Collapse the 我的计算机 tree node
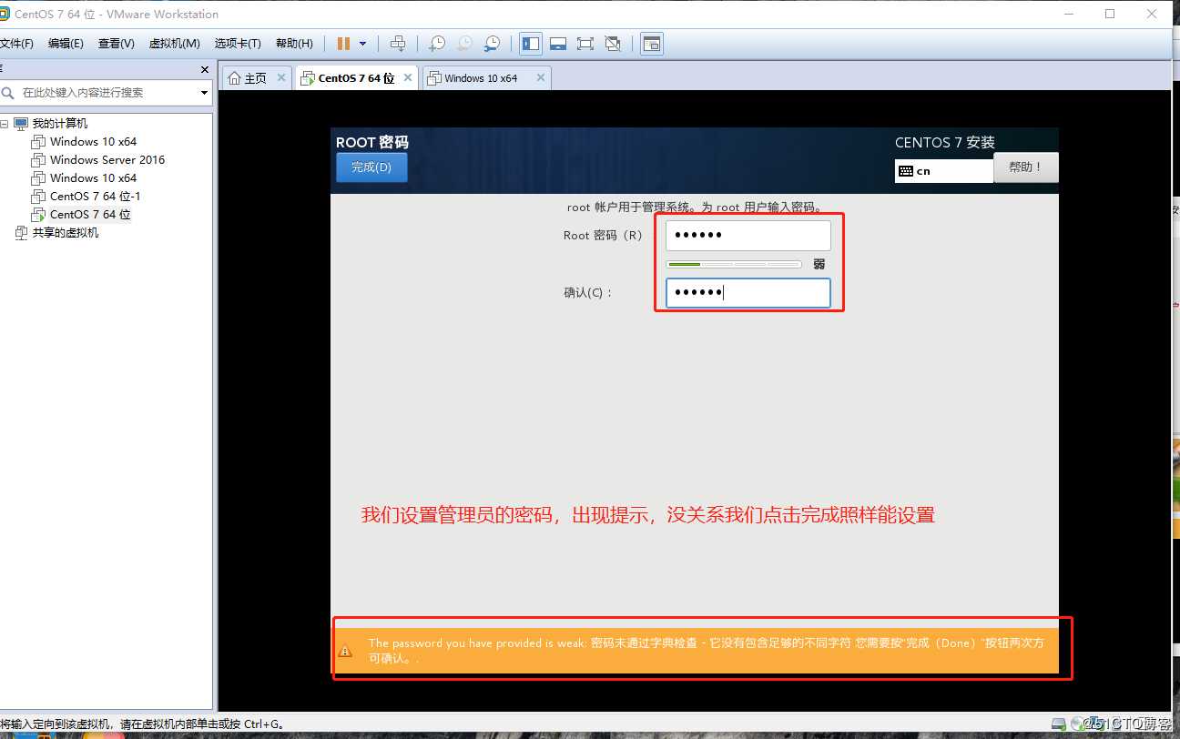 [x=5, y=124]
